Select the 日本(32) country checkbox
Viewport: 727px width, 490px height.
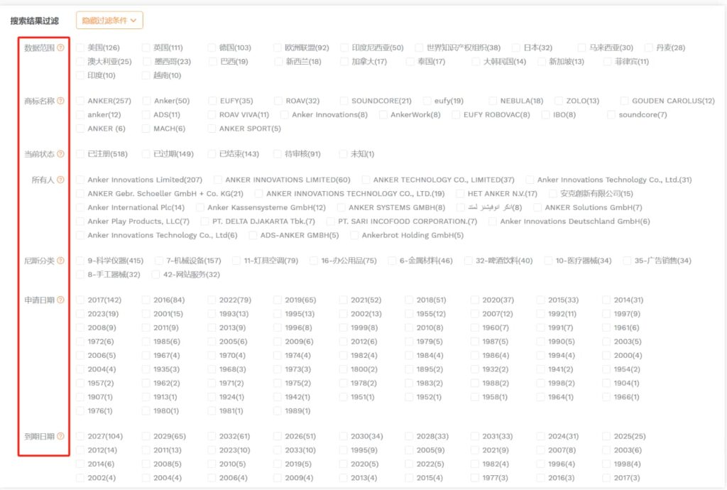click(517, 48)
